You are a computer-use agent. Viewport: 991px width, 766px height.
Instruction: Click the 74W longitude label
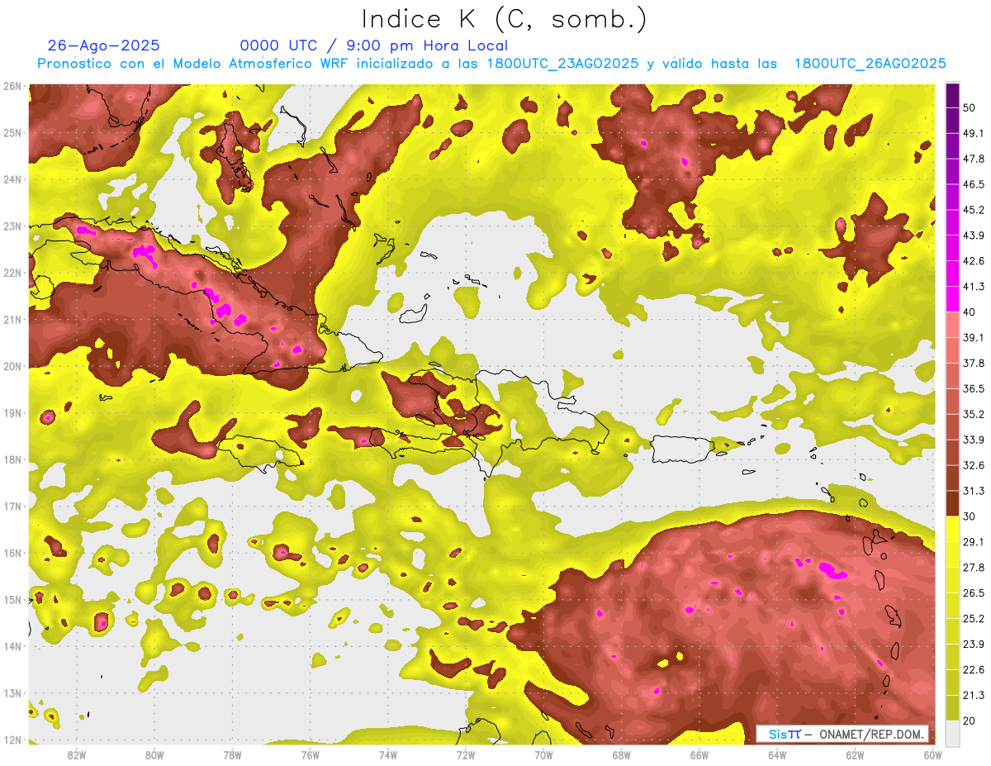pyautogui.click(x=387, y=754)
